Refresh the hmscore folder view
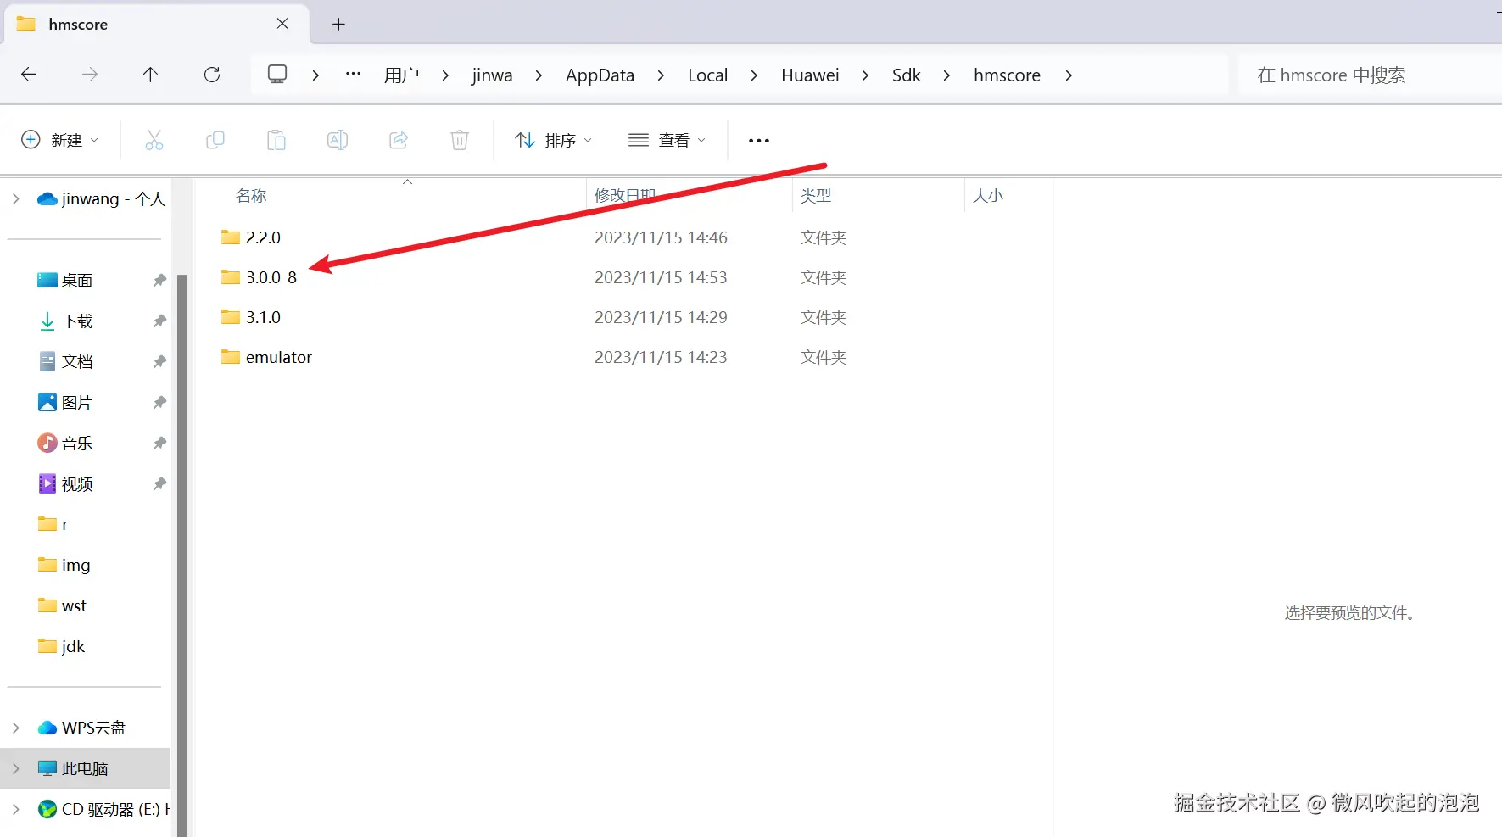1502x837 pixels. click(x=212, y=75)
